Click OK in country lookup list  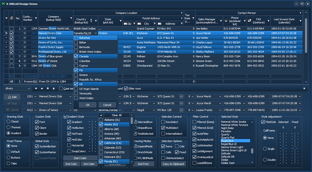[x=88, y=105]
